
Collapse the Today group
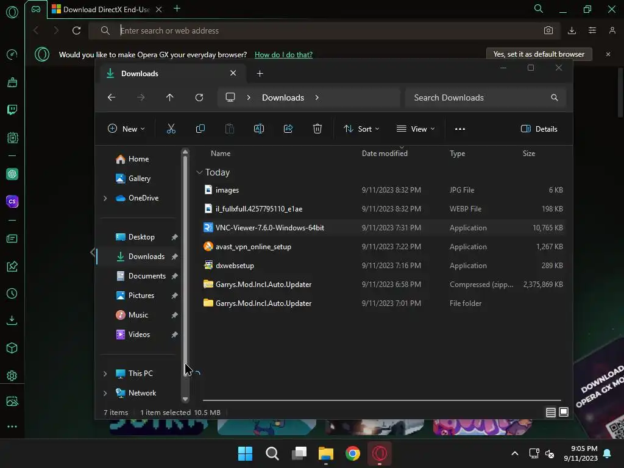point(199,172)
